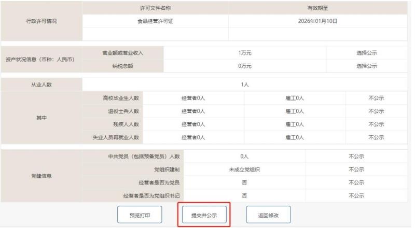The width and height of the screenshot is (415, 228).
Task: Click the 0万元 tax total value
Action: [245, 66]
